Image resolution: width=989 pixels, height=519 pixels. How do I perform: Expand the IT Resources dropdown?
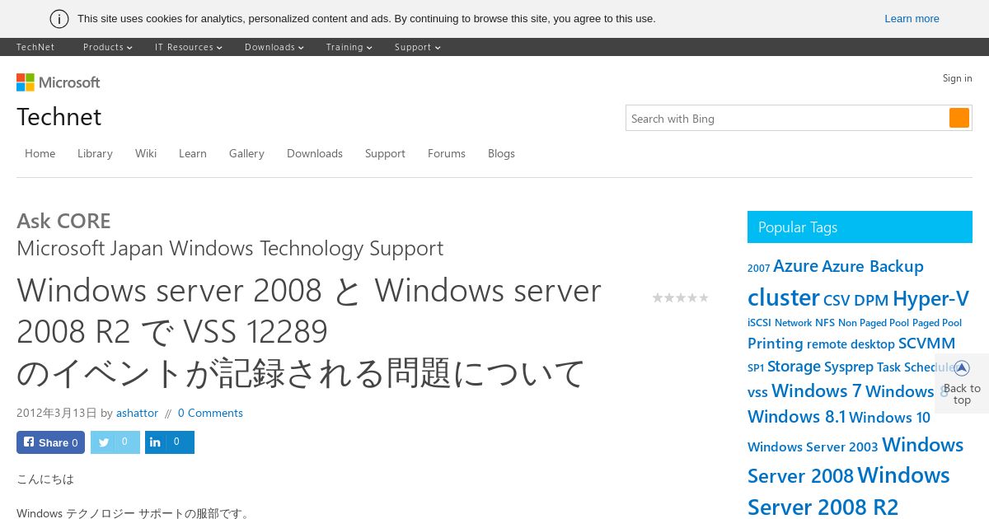189,47
